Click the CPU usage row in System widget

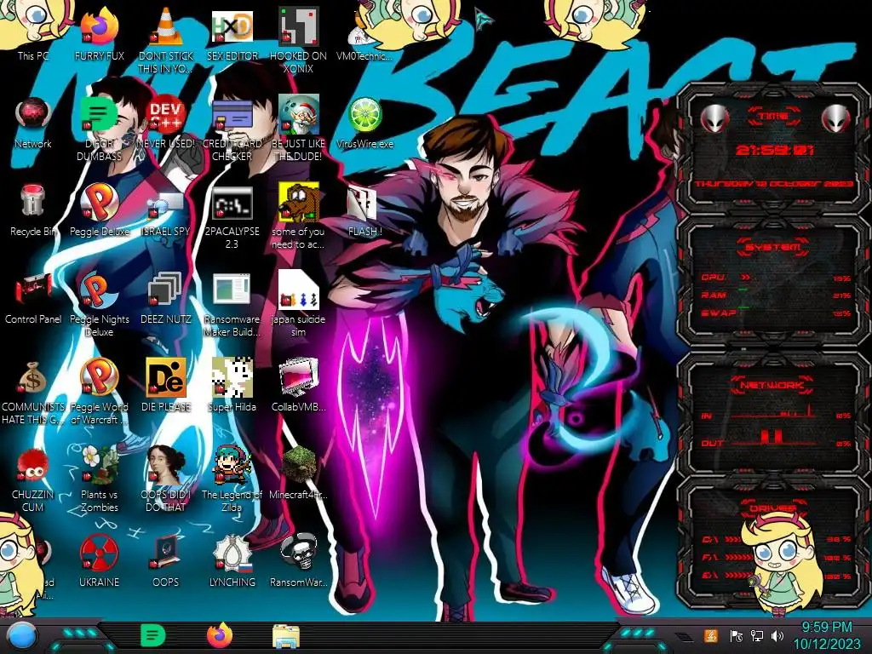[776, 278]
